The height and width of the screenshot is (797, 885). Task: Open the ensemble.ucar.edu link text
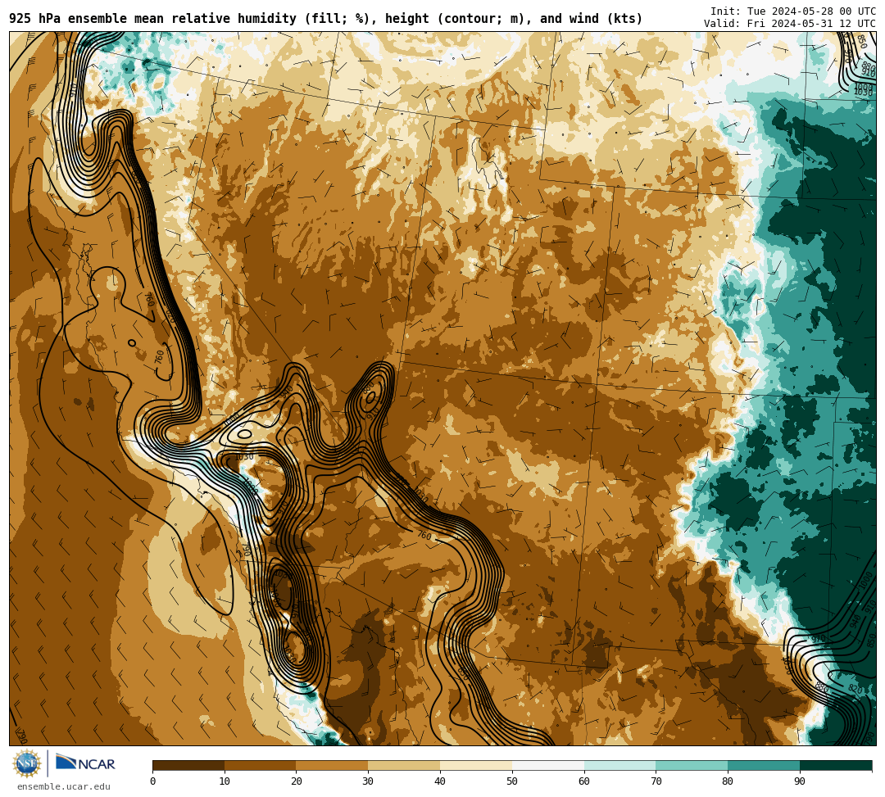click(x=64, y=786)
